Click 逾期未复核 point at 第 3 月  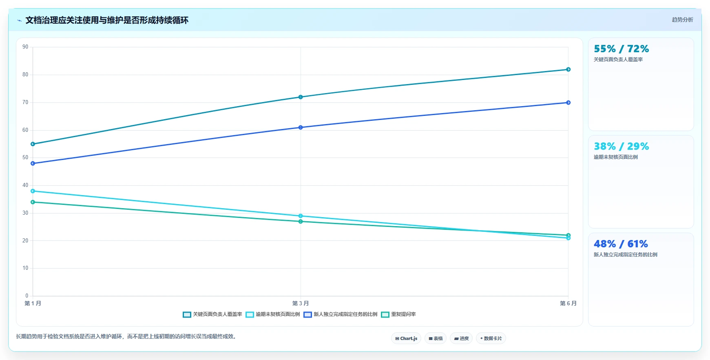(301, 216)
